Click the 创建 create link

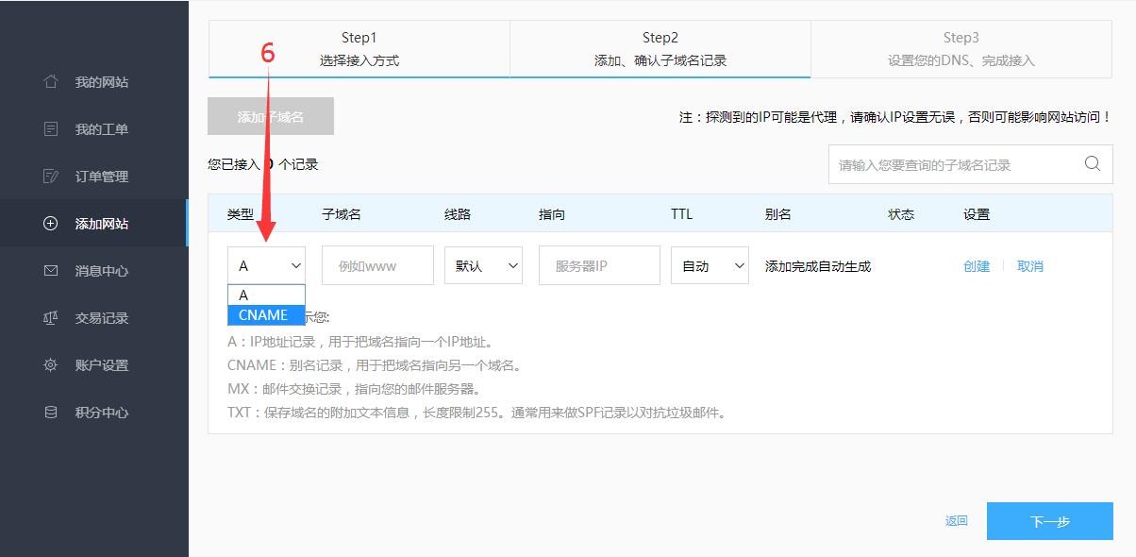pyautogui.click(x=977, y=266)
